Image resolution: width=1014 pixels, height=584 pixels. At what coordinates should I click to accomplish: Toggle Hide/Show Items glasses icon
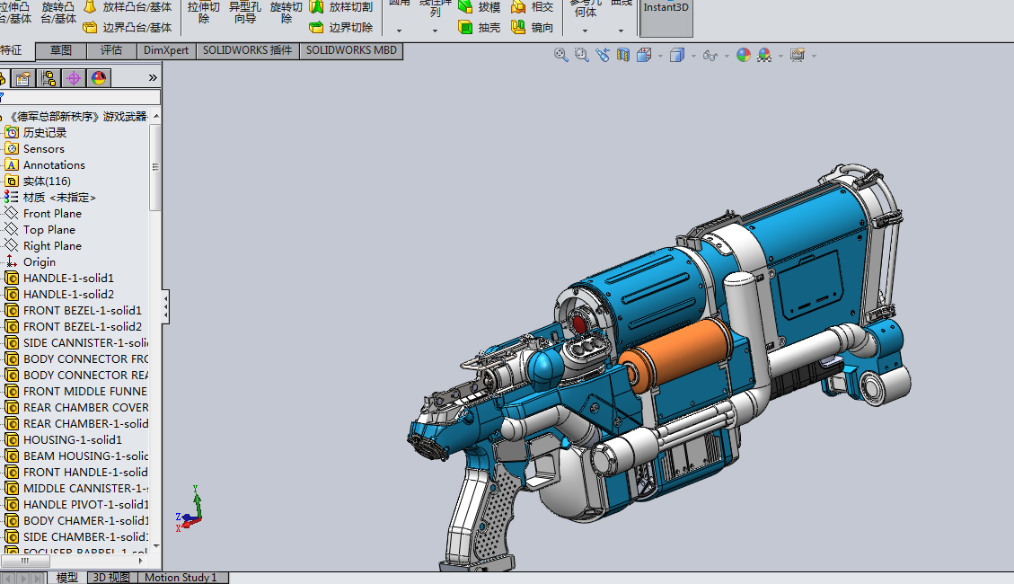tap(710, 55)
